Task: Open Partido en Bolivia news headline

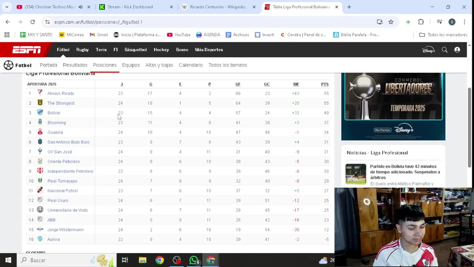Action: coord(405,172)
